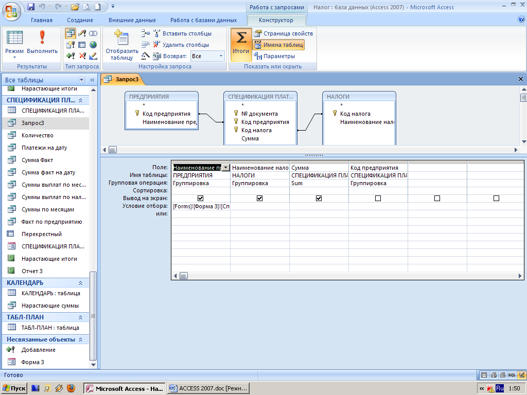The height and width of the screenshot is (395, 527).
Task: Click Вставить столбцы
Action: [x=183, y=33]
